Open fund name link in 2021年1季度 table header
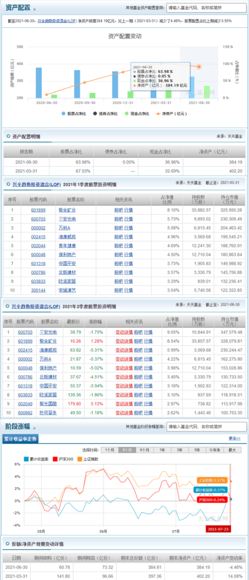 [x=36, y=184]
